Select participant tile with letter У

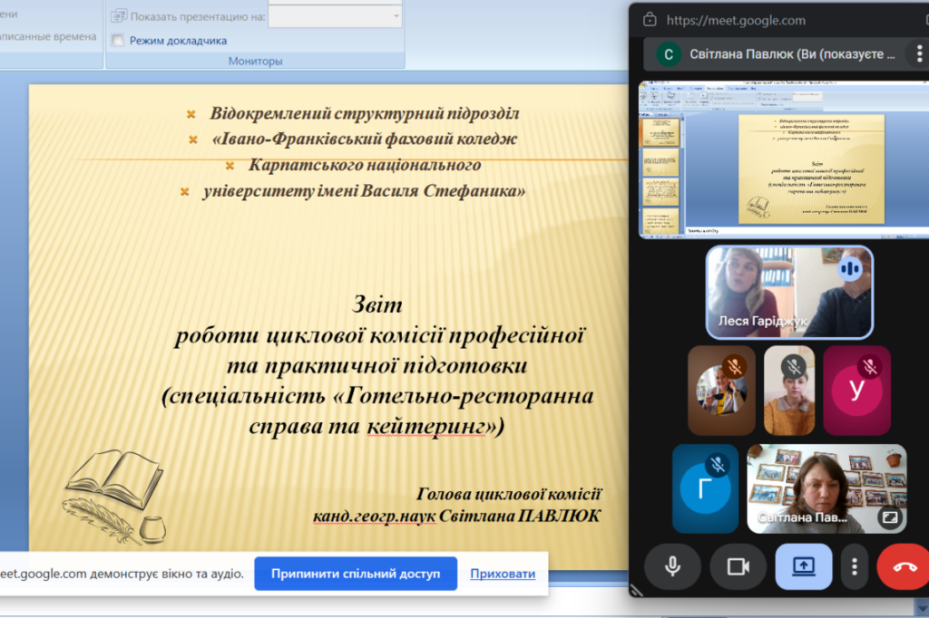pos(856,390)
